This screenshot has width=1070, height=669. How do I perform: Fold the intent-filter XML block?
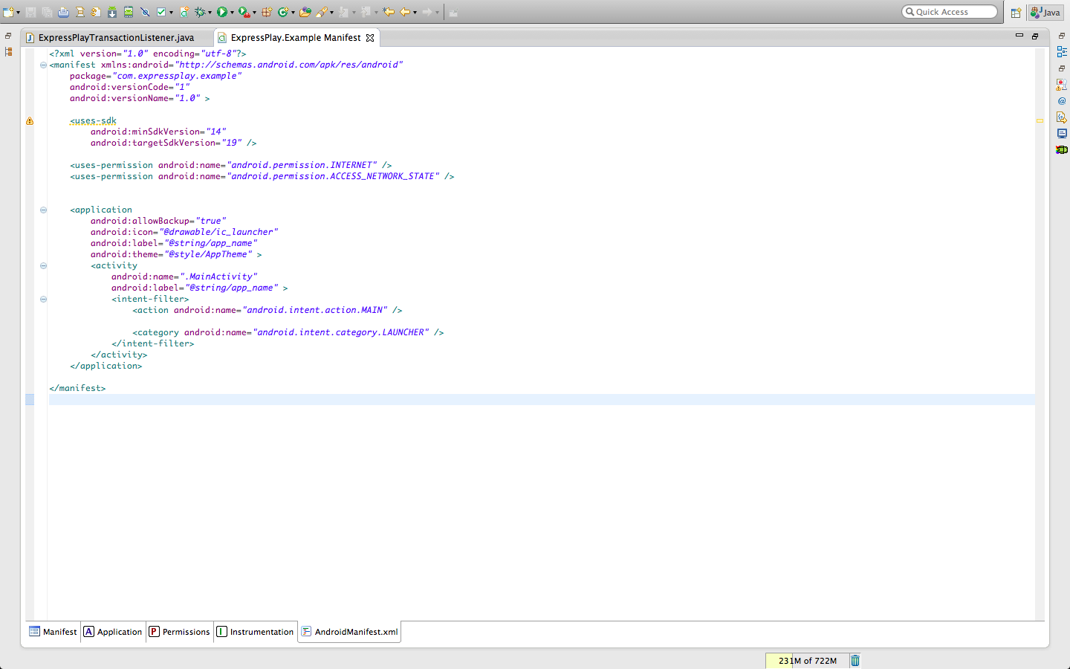pos(43,300)
